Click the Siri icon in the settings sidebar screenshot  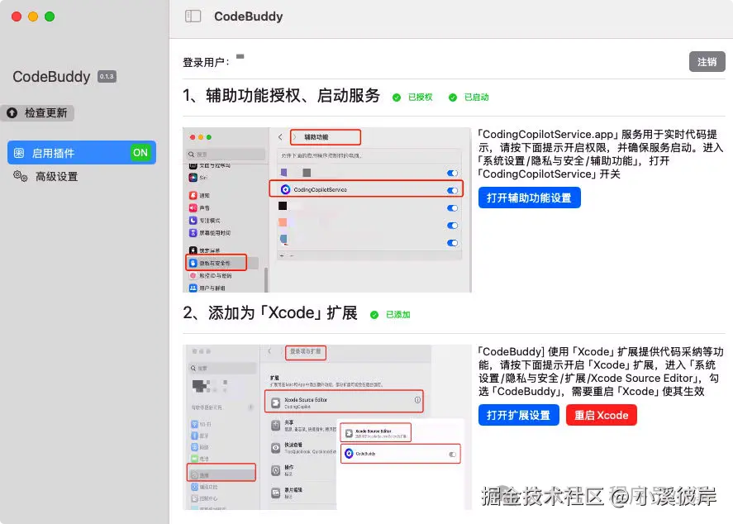(193, 176)
